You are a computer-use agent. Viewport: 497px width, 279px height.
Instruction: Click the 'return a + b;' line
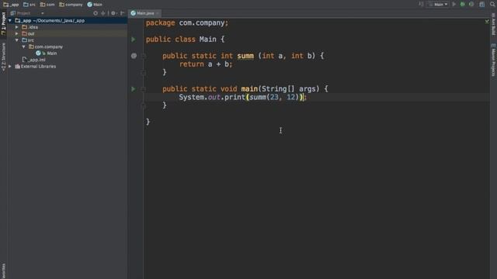coord(206,64)
